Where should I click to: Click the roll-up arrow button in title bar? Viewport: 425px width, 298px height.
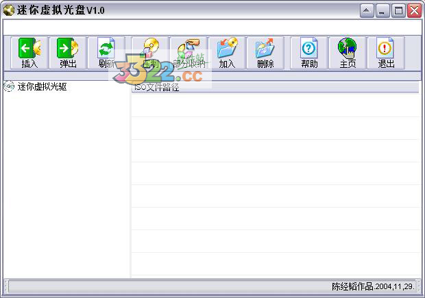[367, 11]
